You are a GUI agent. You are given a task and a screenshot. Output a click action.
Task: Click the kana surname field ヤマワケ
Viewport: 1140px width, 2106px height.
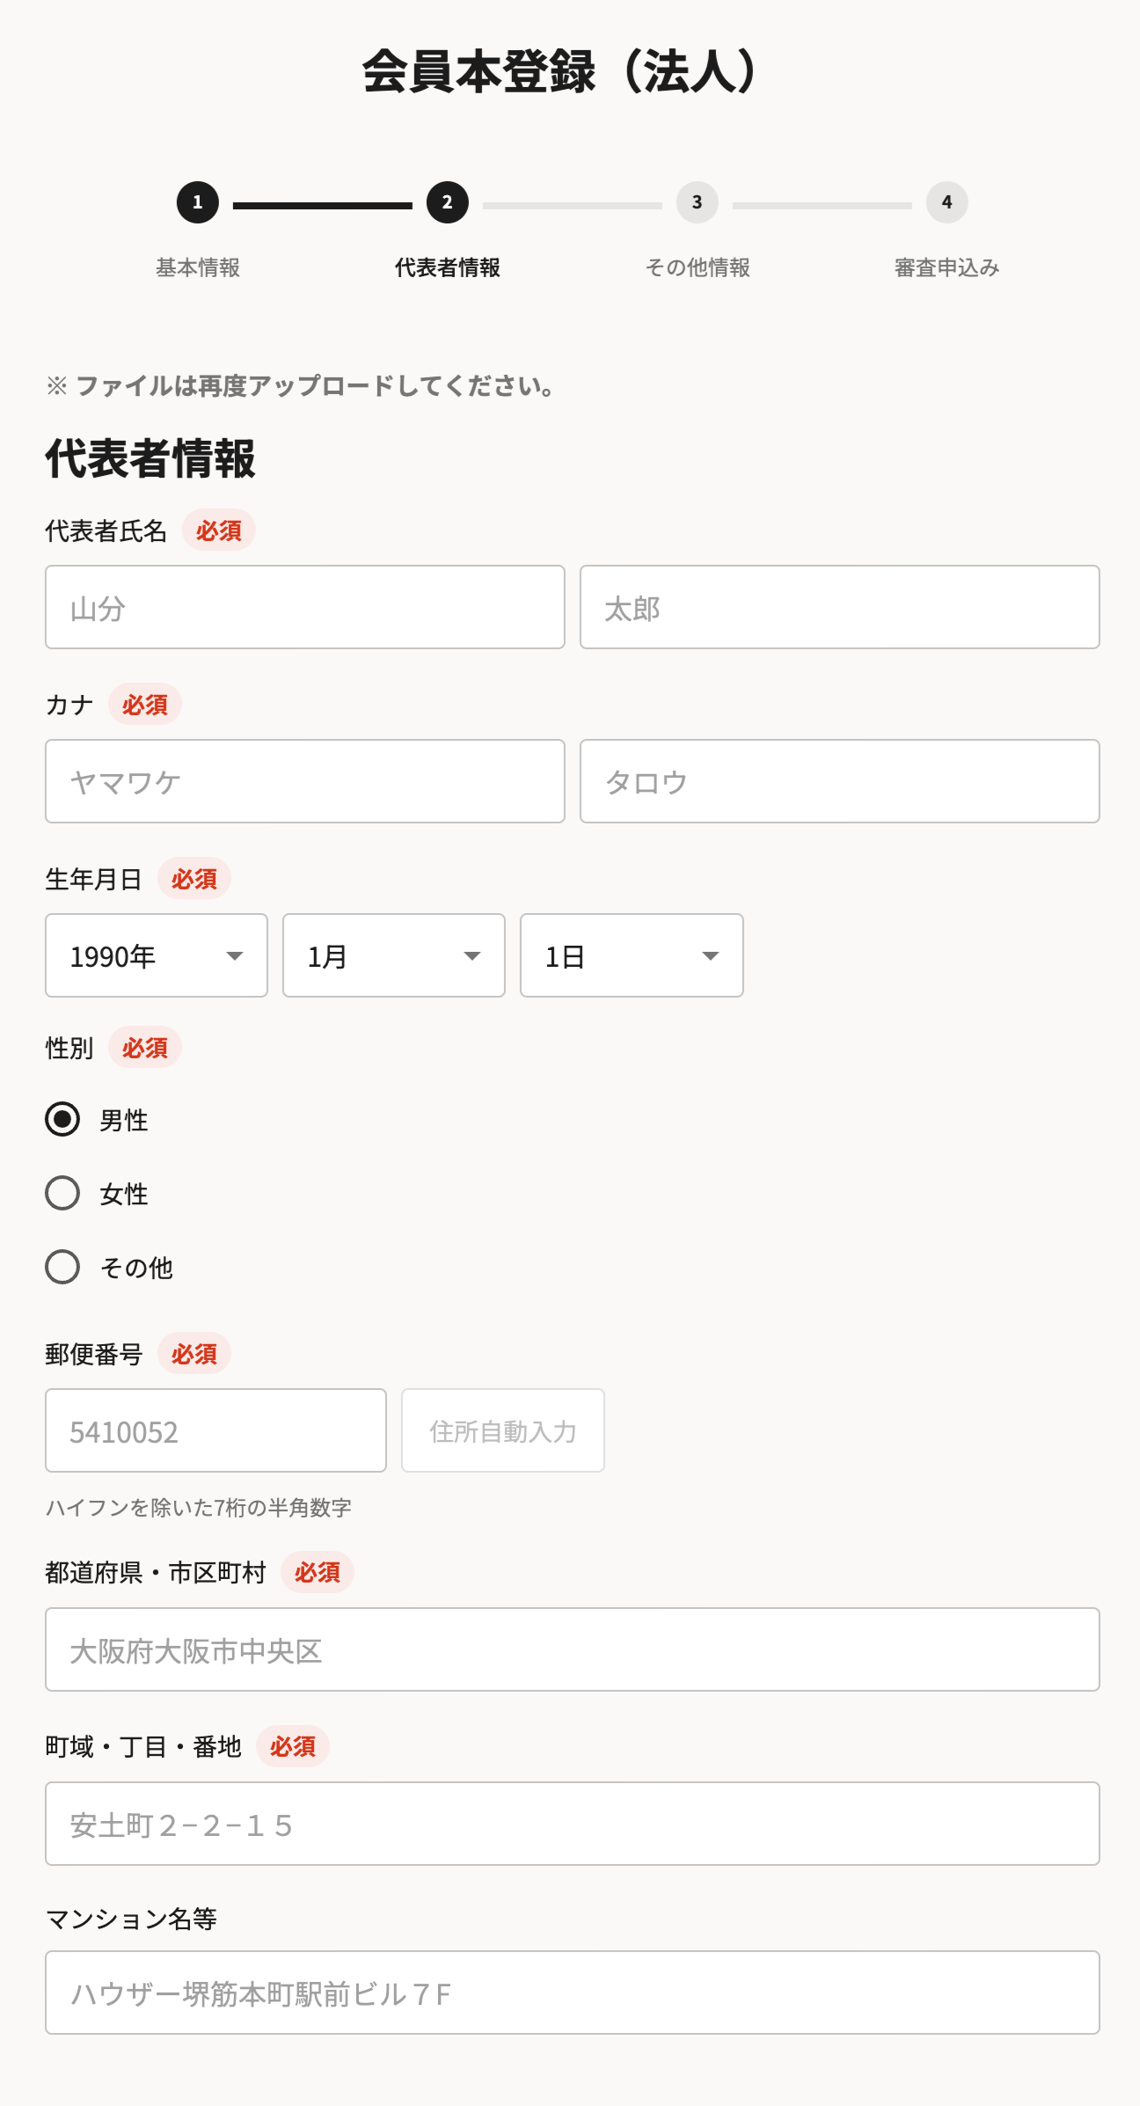305,781
